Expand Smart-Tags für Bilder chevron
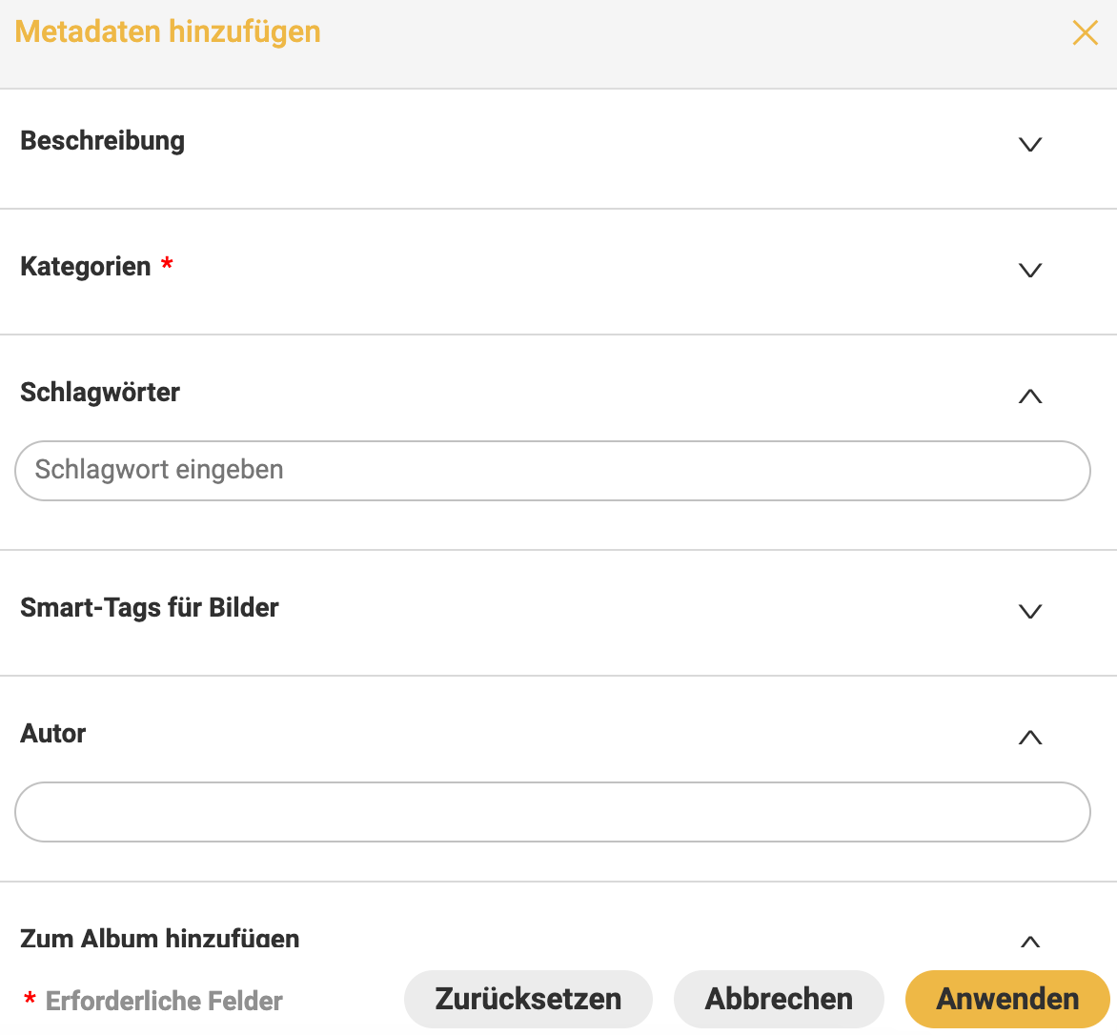This screenshot has width=1117, height=1035. point(1030,612)
